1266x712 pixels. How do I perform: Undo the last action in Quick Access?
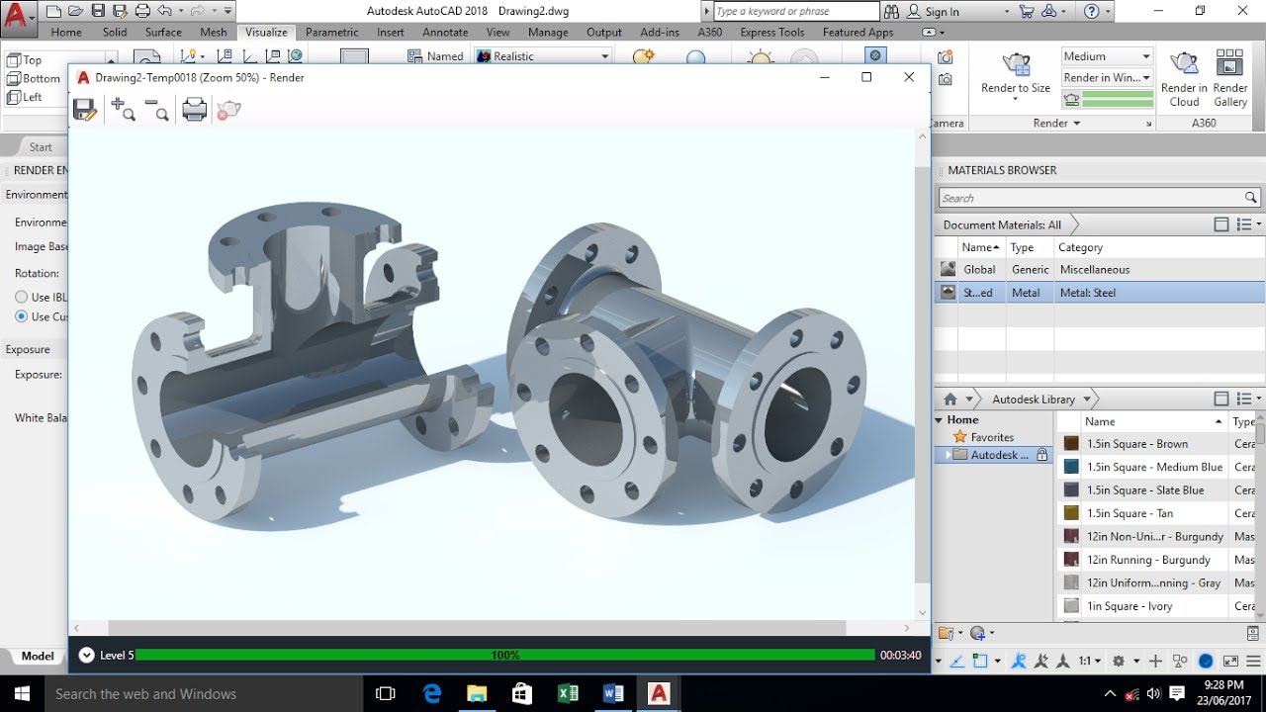pos(165,12)
